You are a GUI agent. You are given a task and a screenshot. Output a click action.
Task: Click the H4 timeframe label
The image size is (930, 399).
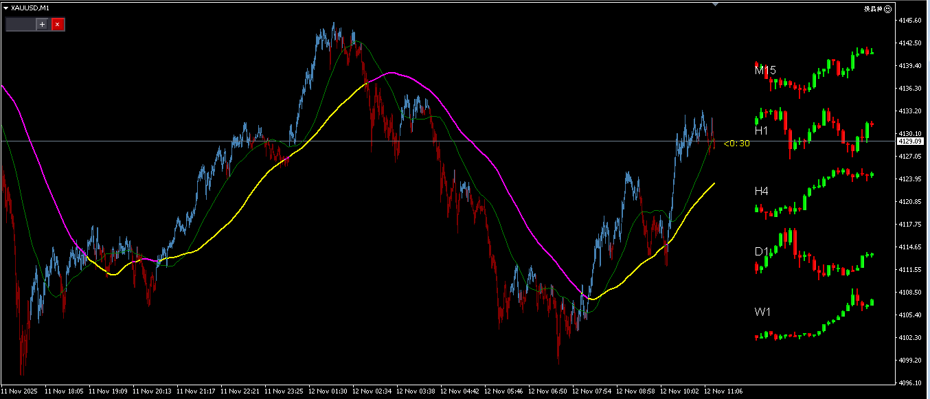pyautogui.click(x=761, y=191)
